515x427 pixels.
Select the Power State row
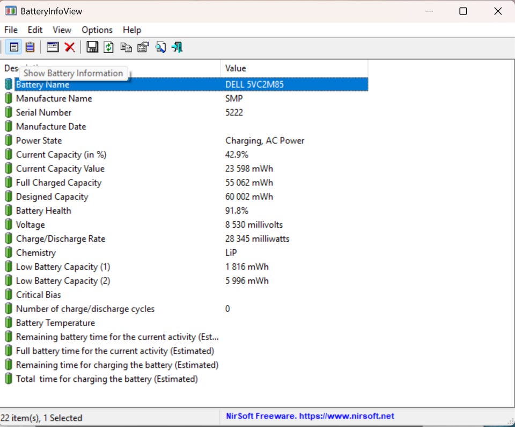[x=186, y=141]
